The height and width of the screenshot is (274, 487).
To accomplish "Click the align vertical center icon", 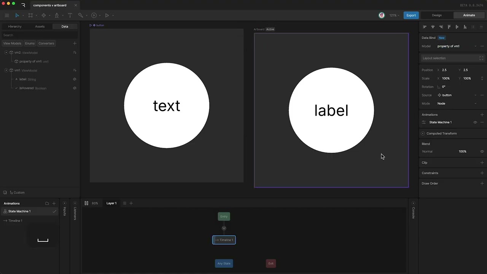I will click(457, 27).
